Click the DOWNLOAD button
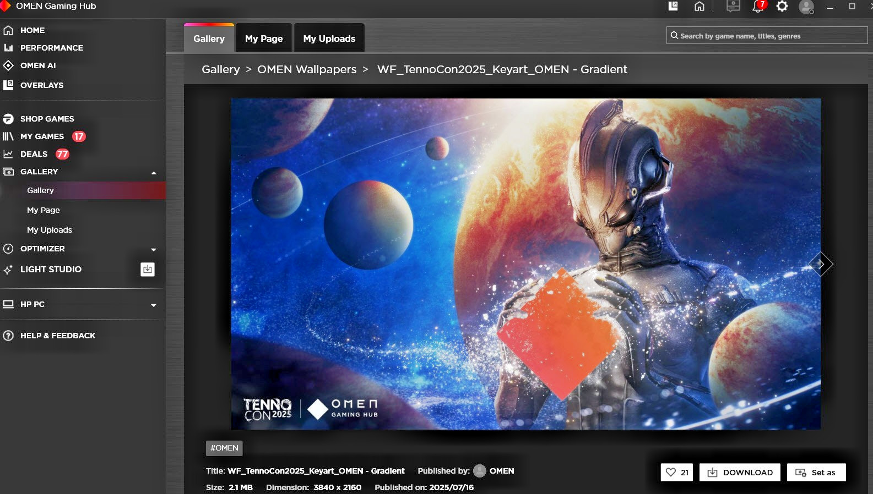873x494 pixels. pos(740,473)
